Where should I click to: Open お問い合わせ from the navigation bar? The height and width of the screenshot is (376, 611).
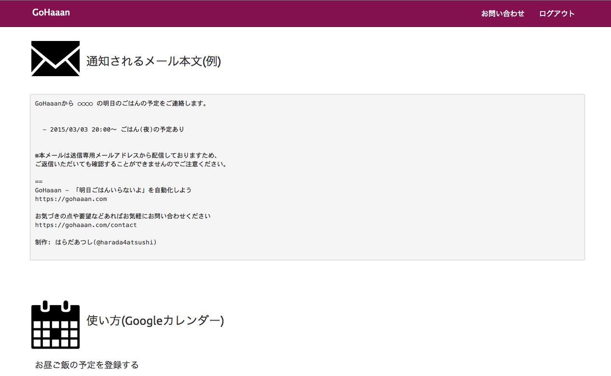point(502,13)
